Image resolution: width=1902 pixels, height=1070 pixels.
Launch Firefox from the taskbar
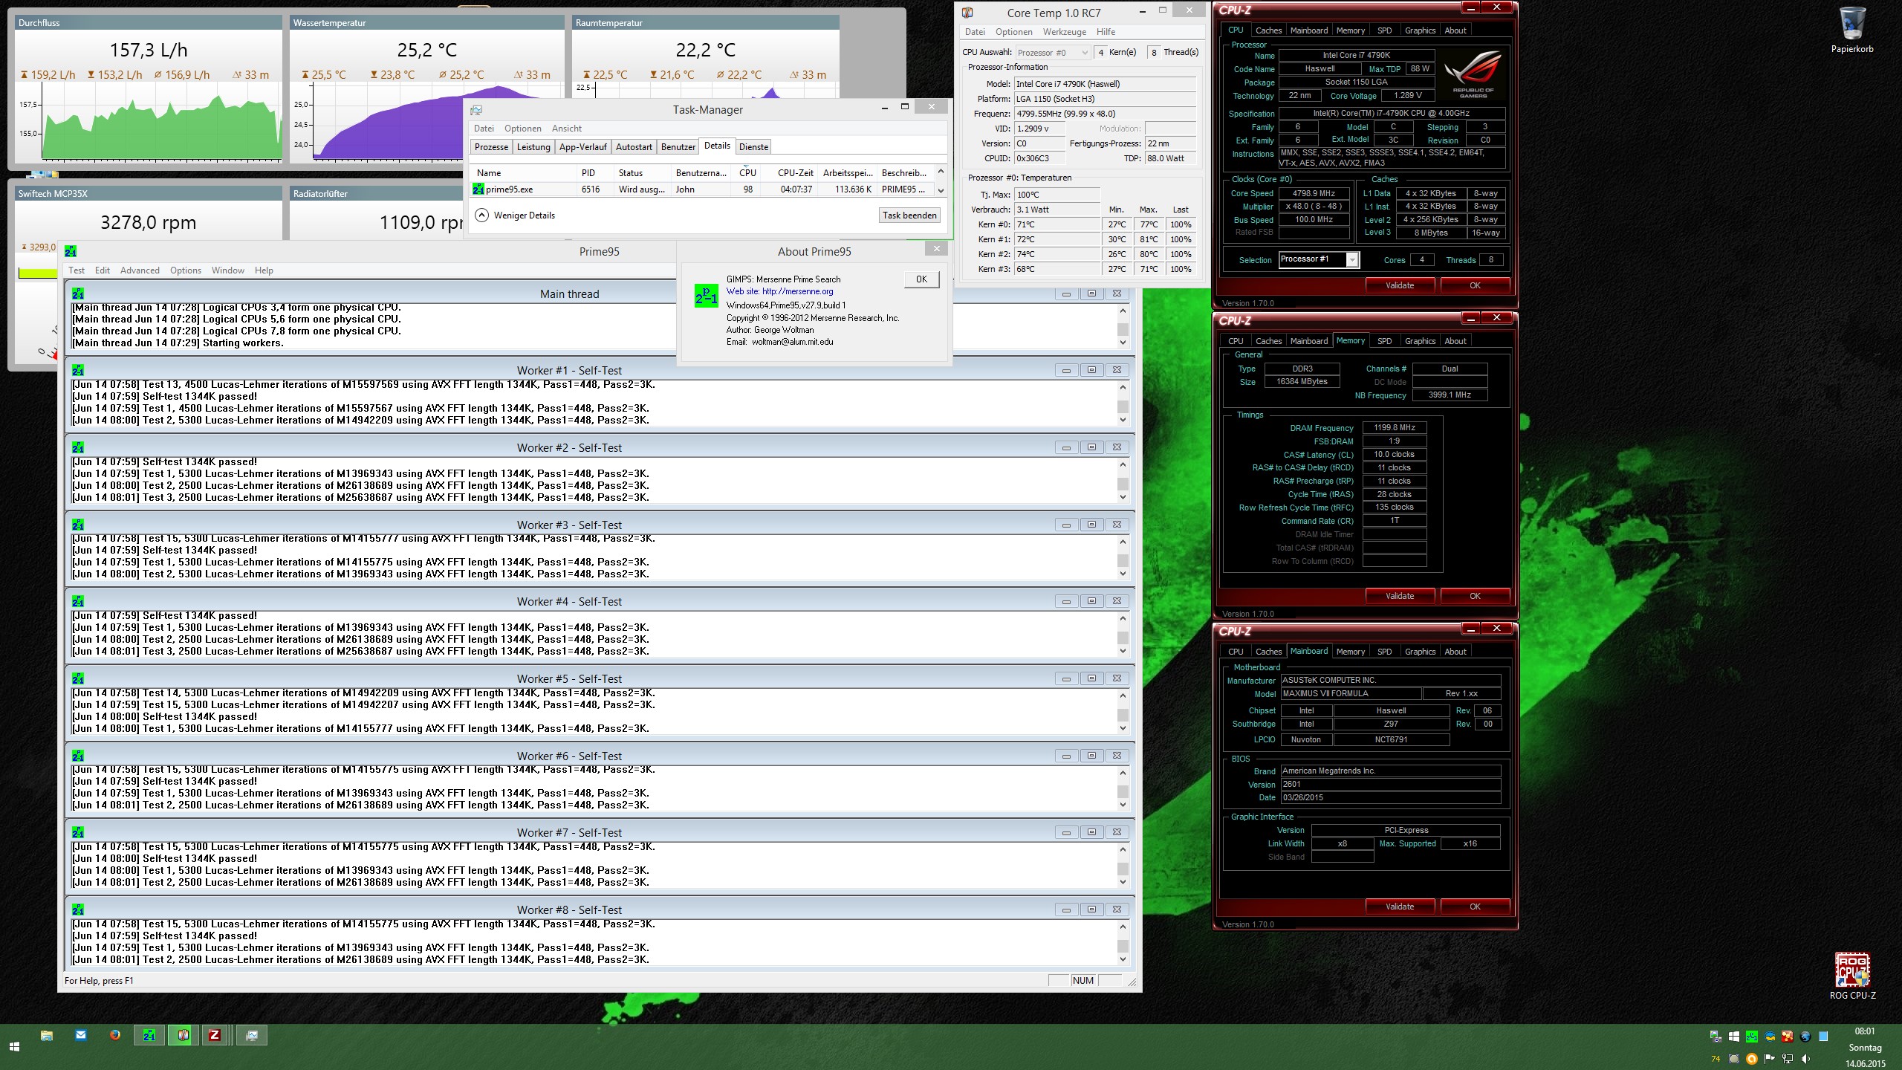115,1034
